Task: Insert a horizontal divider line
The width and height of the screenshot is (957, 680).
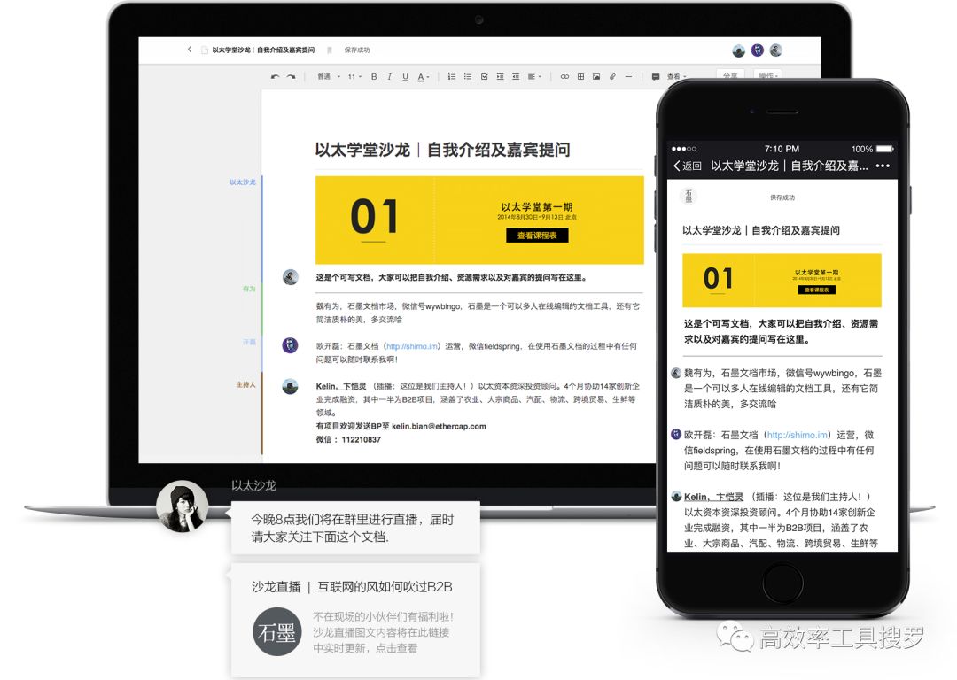Action: point(628,77)
